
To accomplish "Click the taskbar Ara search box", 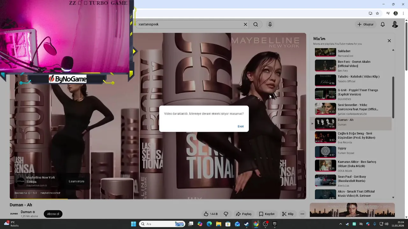I will (x=163, y=224).
